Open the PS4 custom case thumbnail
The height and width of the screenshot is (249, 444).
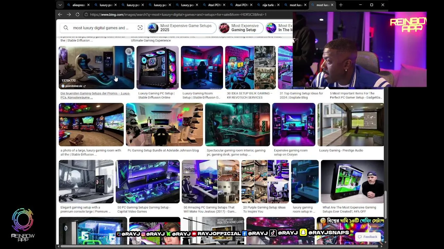(x=93, y=231)
